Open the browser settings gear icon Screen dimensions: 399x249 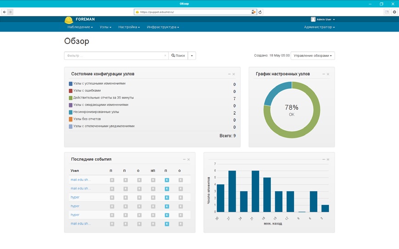coord(394,12)
